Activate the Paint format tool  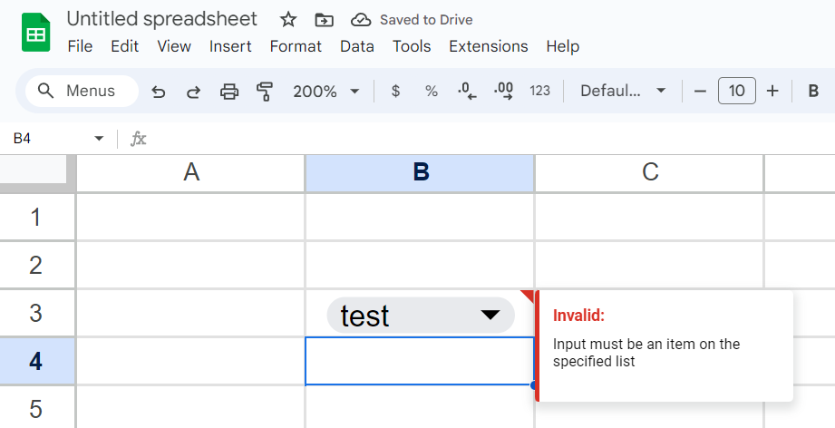point(265,92)
